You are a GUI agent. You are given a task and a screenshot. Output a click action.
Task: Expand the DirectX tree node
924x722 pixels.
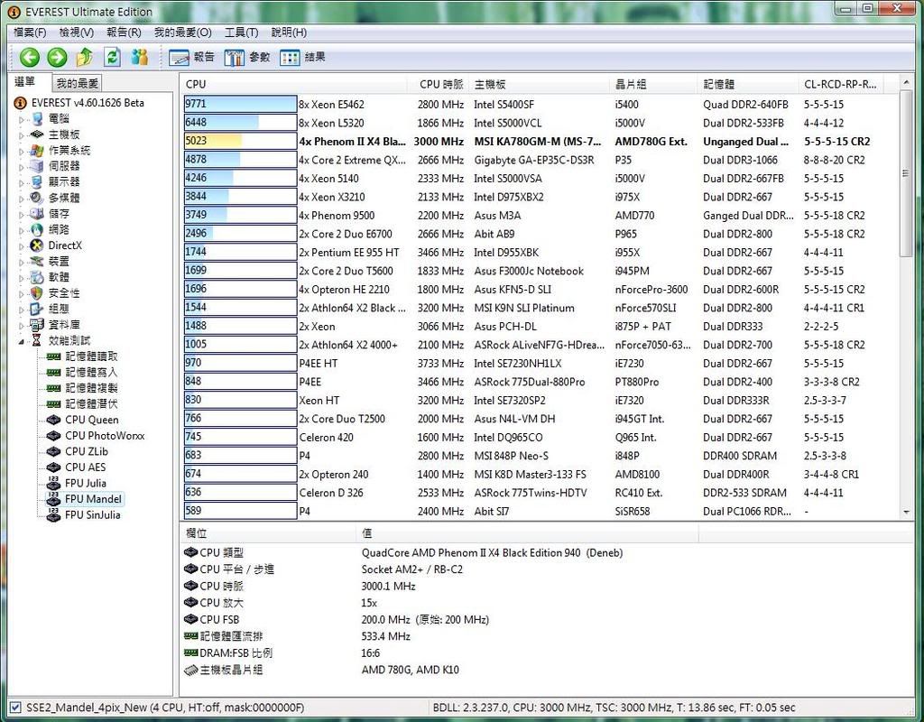[22, 246]
